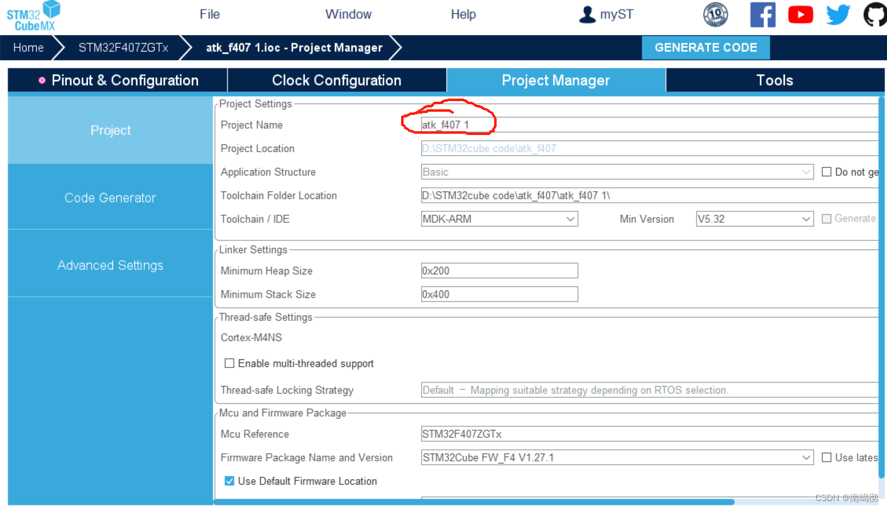
Task: Click the Project Name input field
Action: tap(649, 125)
